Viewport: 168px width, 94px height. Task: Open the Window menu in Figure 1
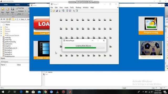pyautogui.click(x=86, y=8)
